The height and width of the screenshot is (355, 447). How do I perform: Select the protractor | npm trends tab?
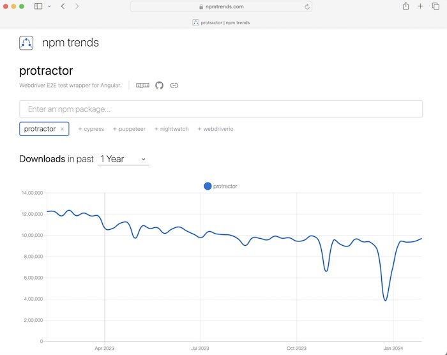221,22
